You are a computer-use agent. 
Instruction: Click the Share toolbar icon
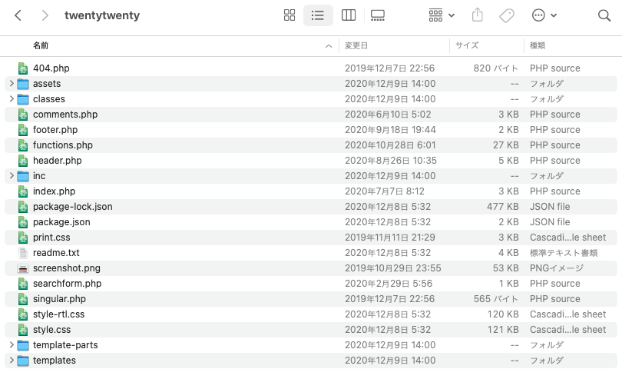tap(477, 15)
